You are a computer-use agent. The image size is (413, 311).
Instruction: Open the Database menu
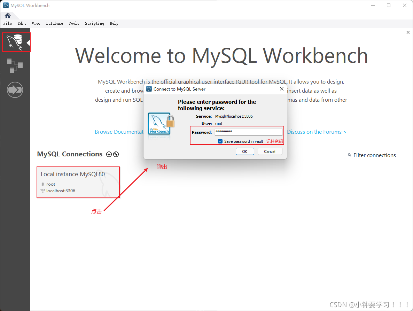(55, 23)
